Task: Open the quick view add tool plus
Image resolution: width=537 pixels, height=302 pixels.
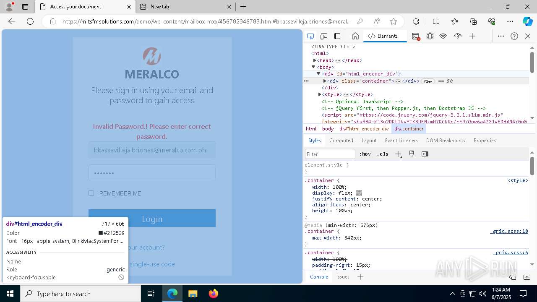Action: click(360, 277)
